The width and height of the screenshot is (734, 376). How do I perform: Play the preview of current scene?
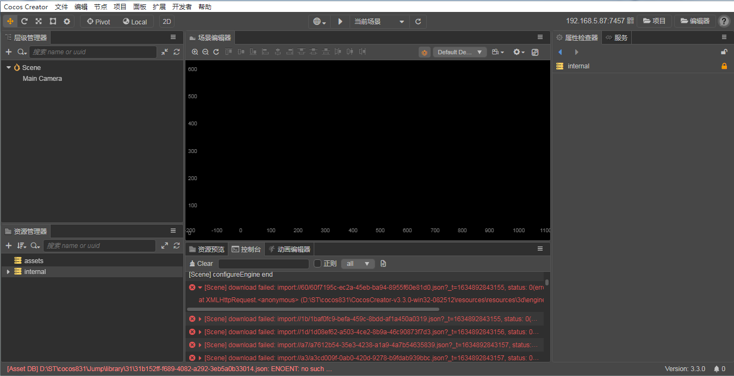pyautogui.click(x=340, y=22)
